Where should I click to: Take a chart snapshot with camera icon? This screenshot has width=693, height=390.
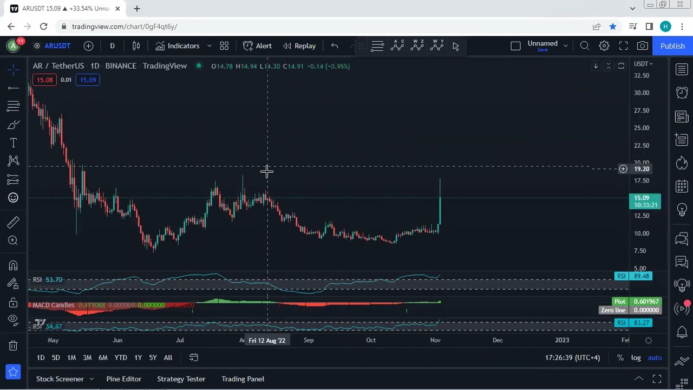[643, 46]
